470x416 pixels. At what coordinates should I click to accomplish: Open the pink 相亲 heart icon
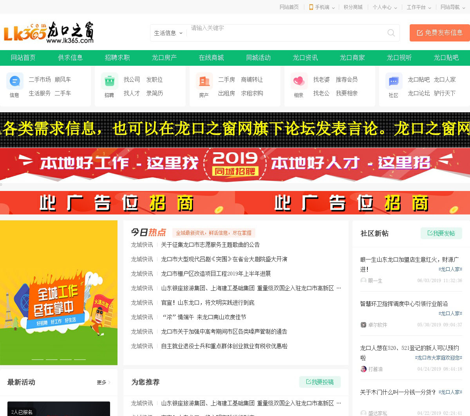tap(299, 81)
